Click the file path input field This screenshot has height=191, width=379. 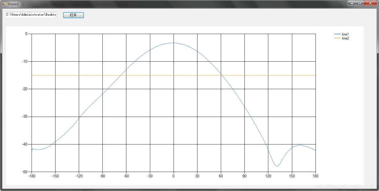point(31,15)
